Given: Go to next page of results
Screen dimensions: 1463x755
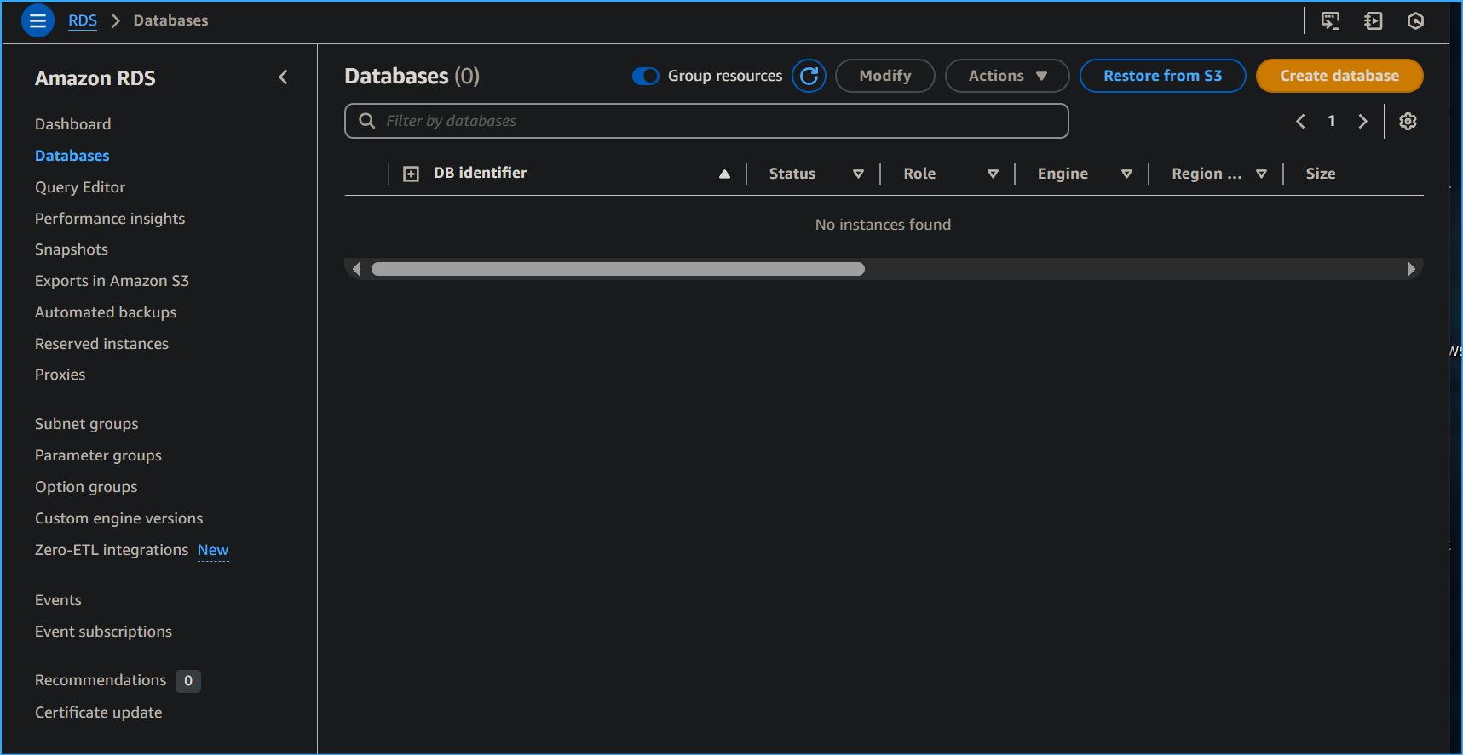Looking at the screenshot, I should [x=1362, y=121].
